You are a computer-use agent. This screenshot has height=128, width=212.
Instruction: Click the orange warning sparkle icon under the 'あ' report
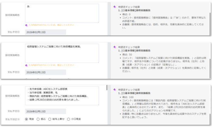coord(26,25)
